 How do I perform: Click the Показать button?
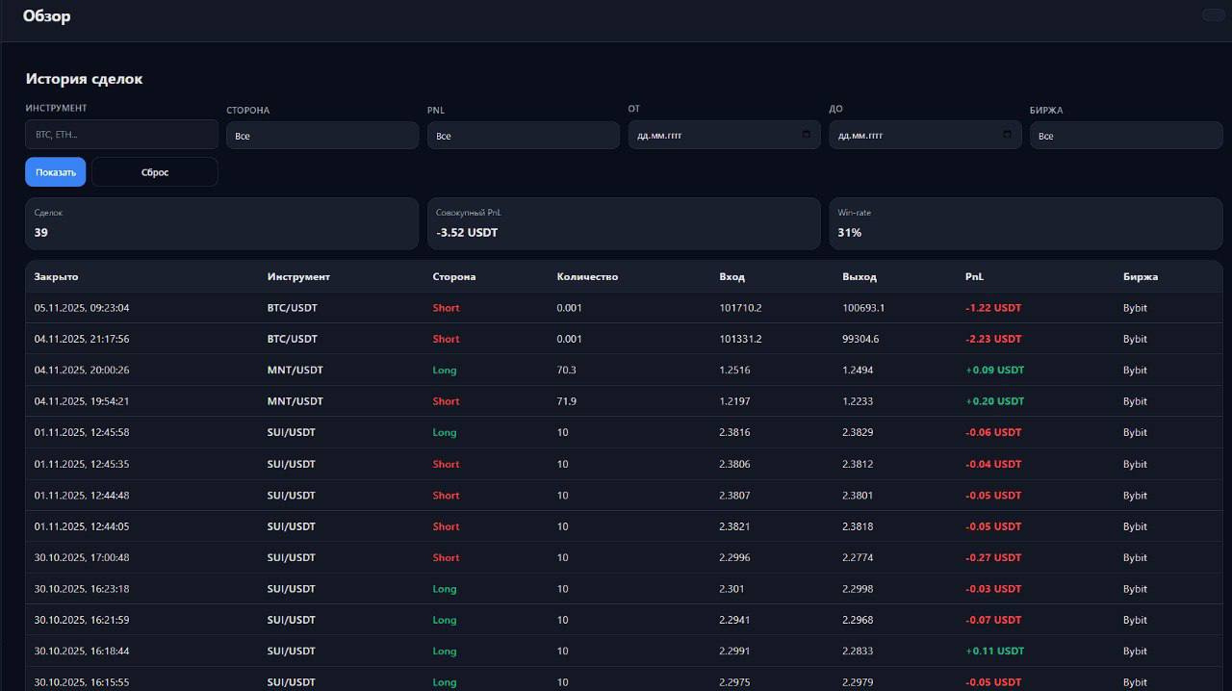(x=56, y=172)
